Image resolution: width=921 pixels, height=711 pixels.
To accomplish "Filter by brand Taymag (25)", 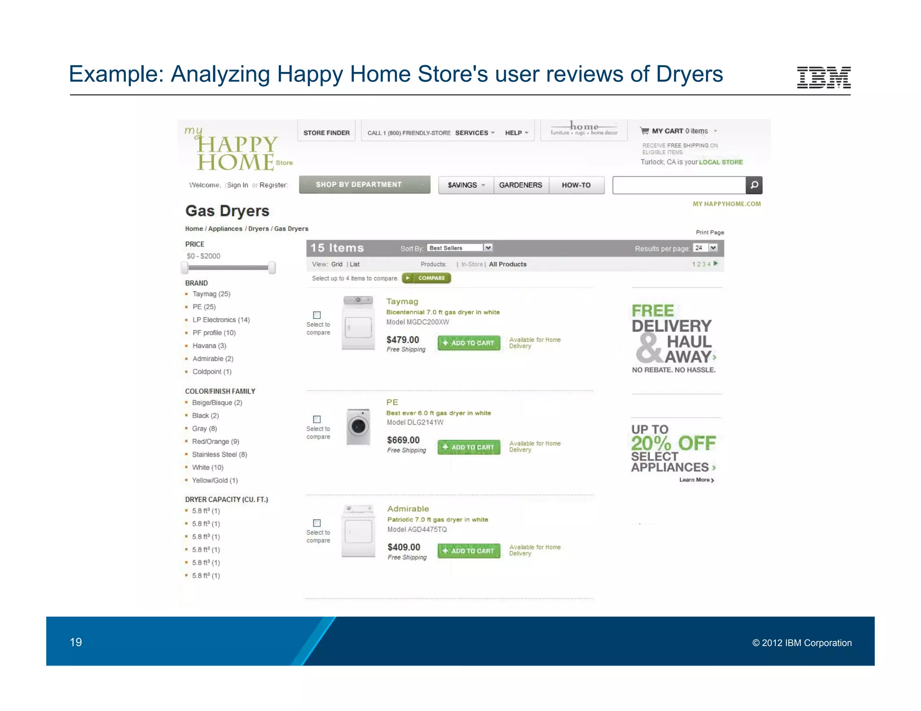I will (211, 293).
